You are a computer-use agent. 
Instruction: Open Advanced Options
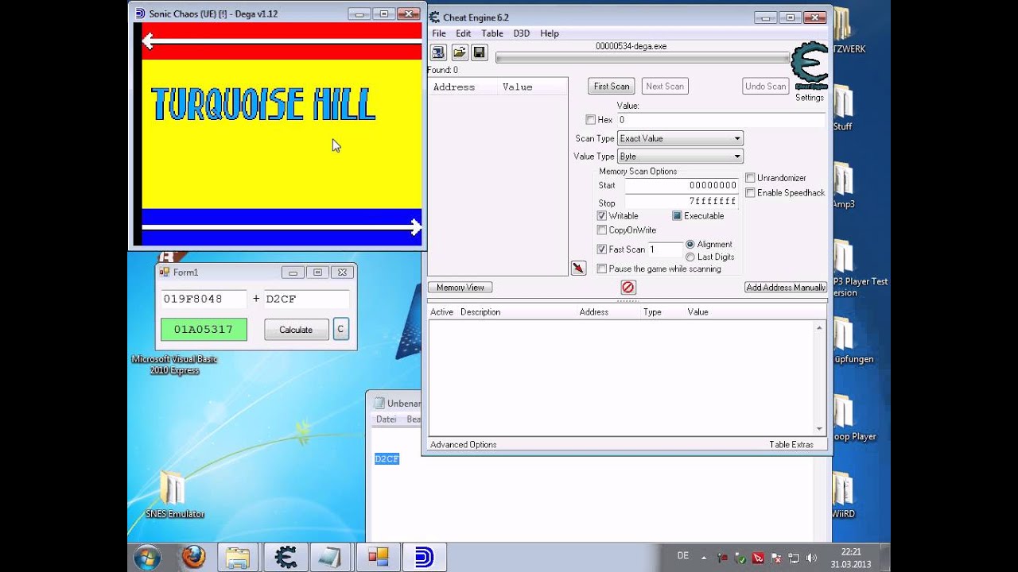(464, 445)
